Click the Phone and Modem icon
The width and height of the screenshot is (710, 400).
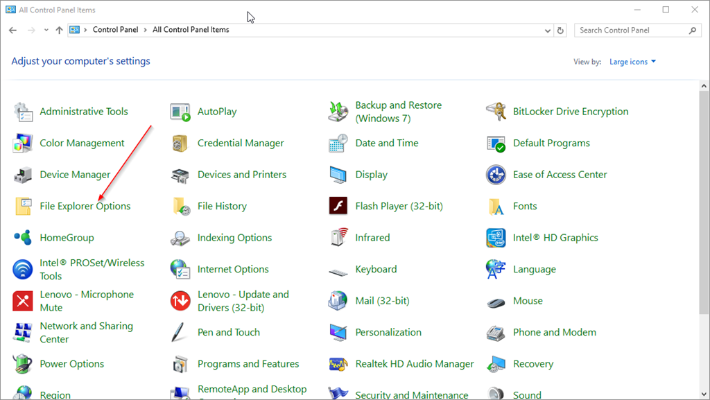[496, 333]
